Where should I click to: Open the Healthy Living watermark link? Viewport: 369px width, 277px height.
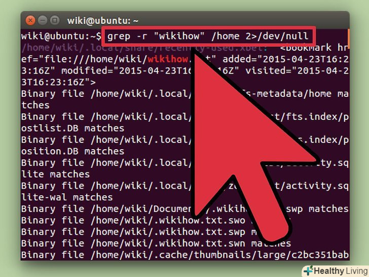(340, 271)
